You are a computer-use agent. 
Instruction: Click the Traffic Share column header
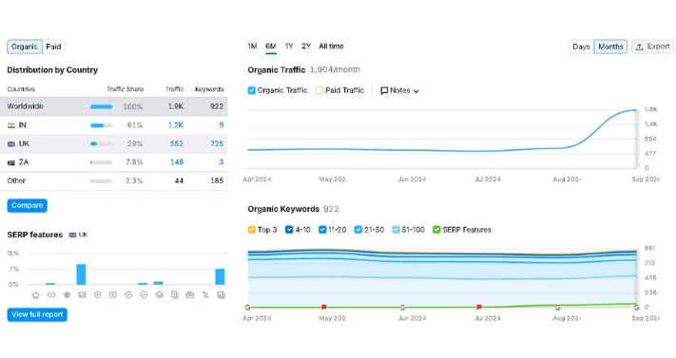point(125,89)
